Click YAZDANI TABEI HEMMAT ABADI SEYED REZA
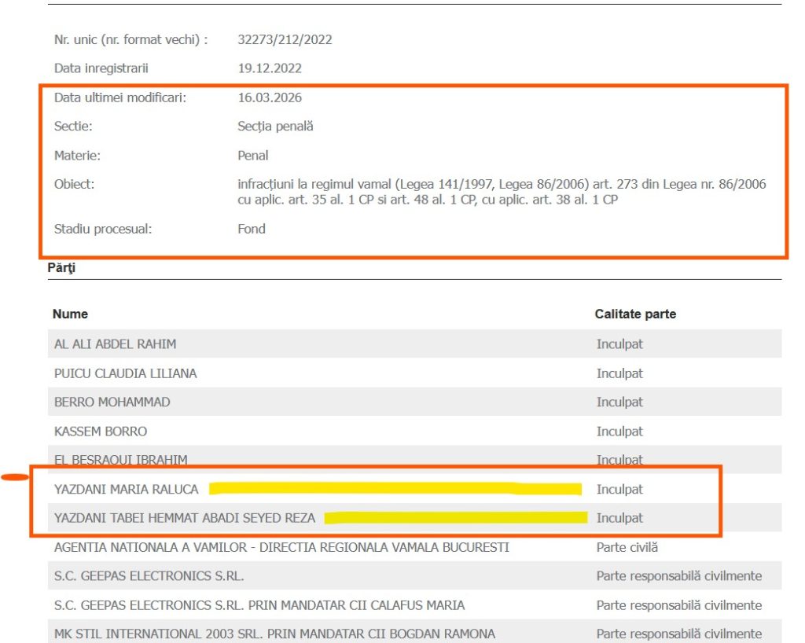Image resolution: width=805 pixels, height=643 pixels. [185, 518]
